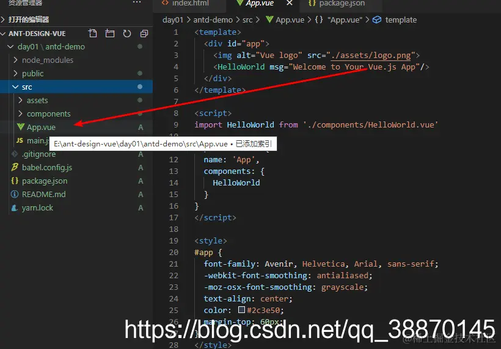
Task: Open README.md in the file tree
Action: [x=44, y=194]
